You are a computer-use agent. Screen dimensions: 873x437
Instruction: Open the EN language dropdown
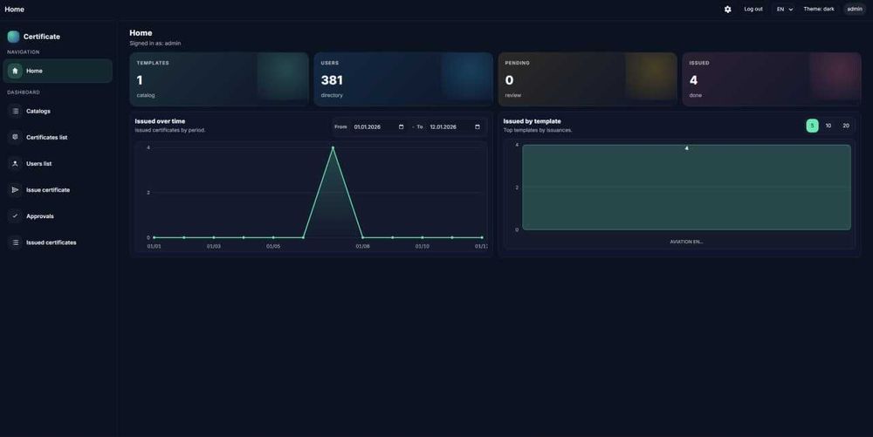(x=785, y=10)
